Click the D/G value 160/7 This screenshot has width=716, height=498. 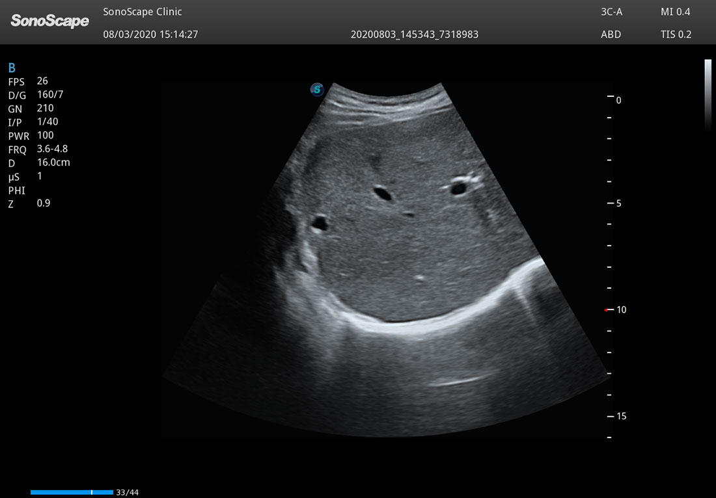50,94
